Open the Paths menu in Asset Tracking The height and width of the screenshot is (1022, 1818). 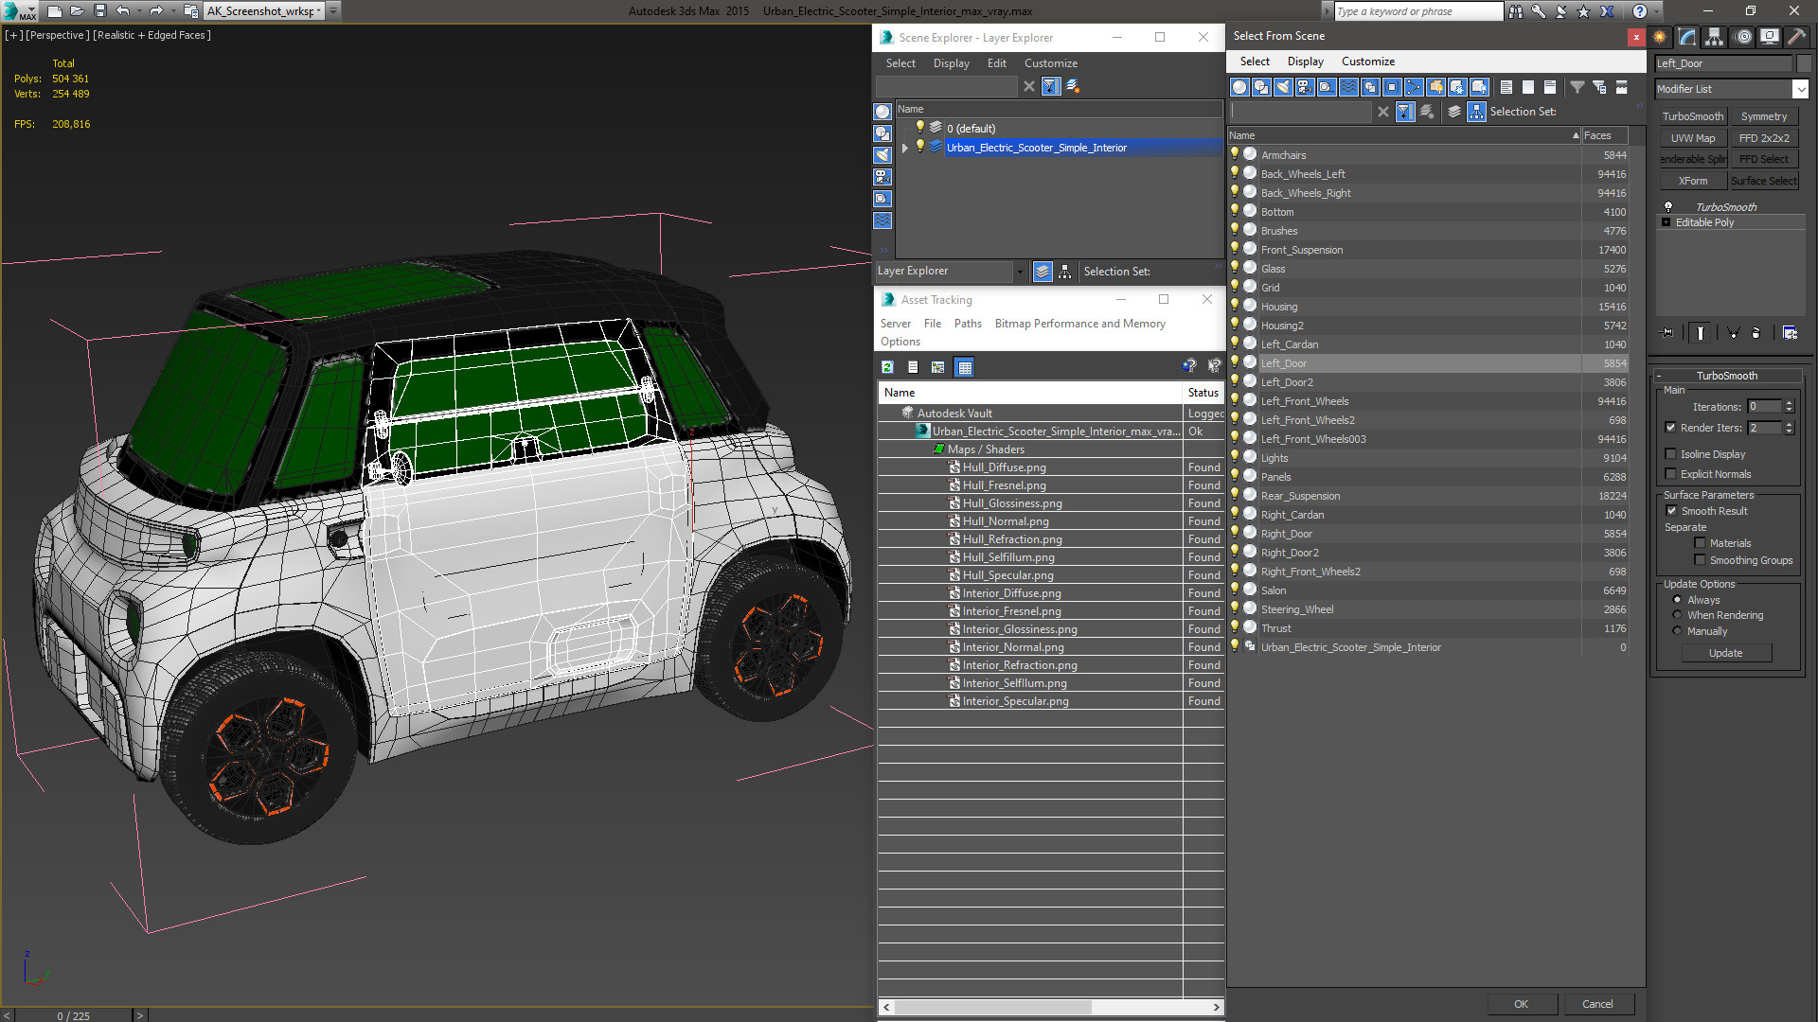pyautogui.click(x=968, y=324)
